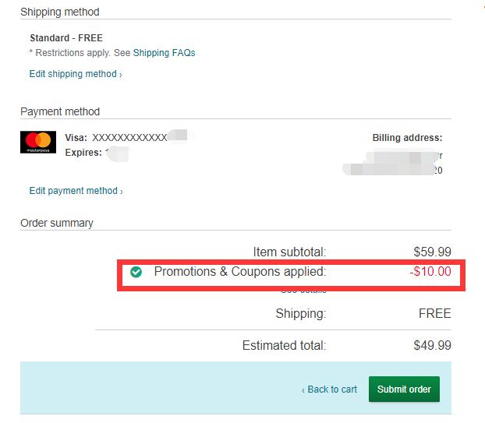Click the Item subtotal $59.99 value
This screenshot has height=423, width=485.
pos(433,252)
